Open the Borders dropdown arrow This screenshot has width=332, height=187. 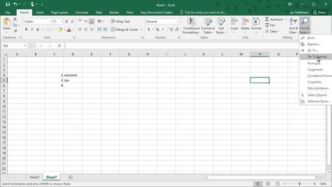click(53, 30)
